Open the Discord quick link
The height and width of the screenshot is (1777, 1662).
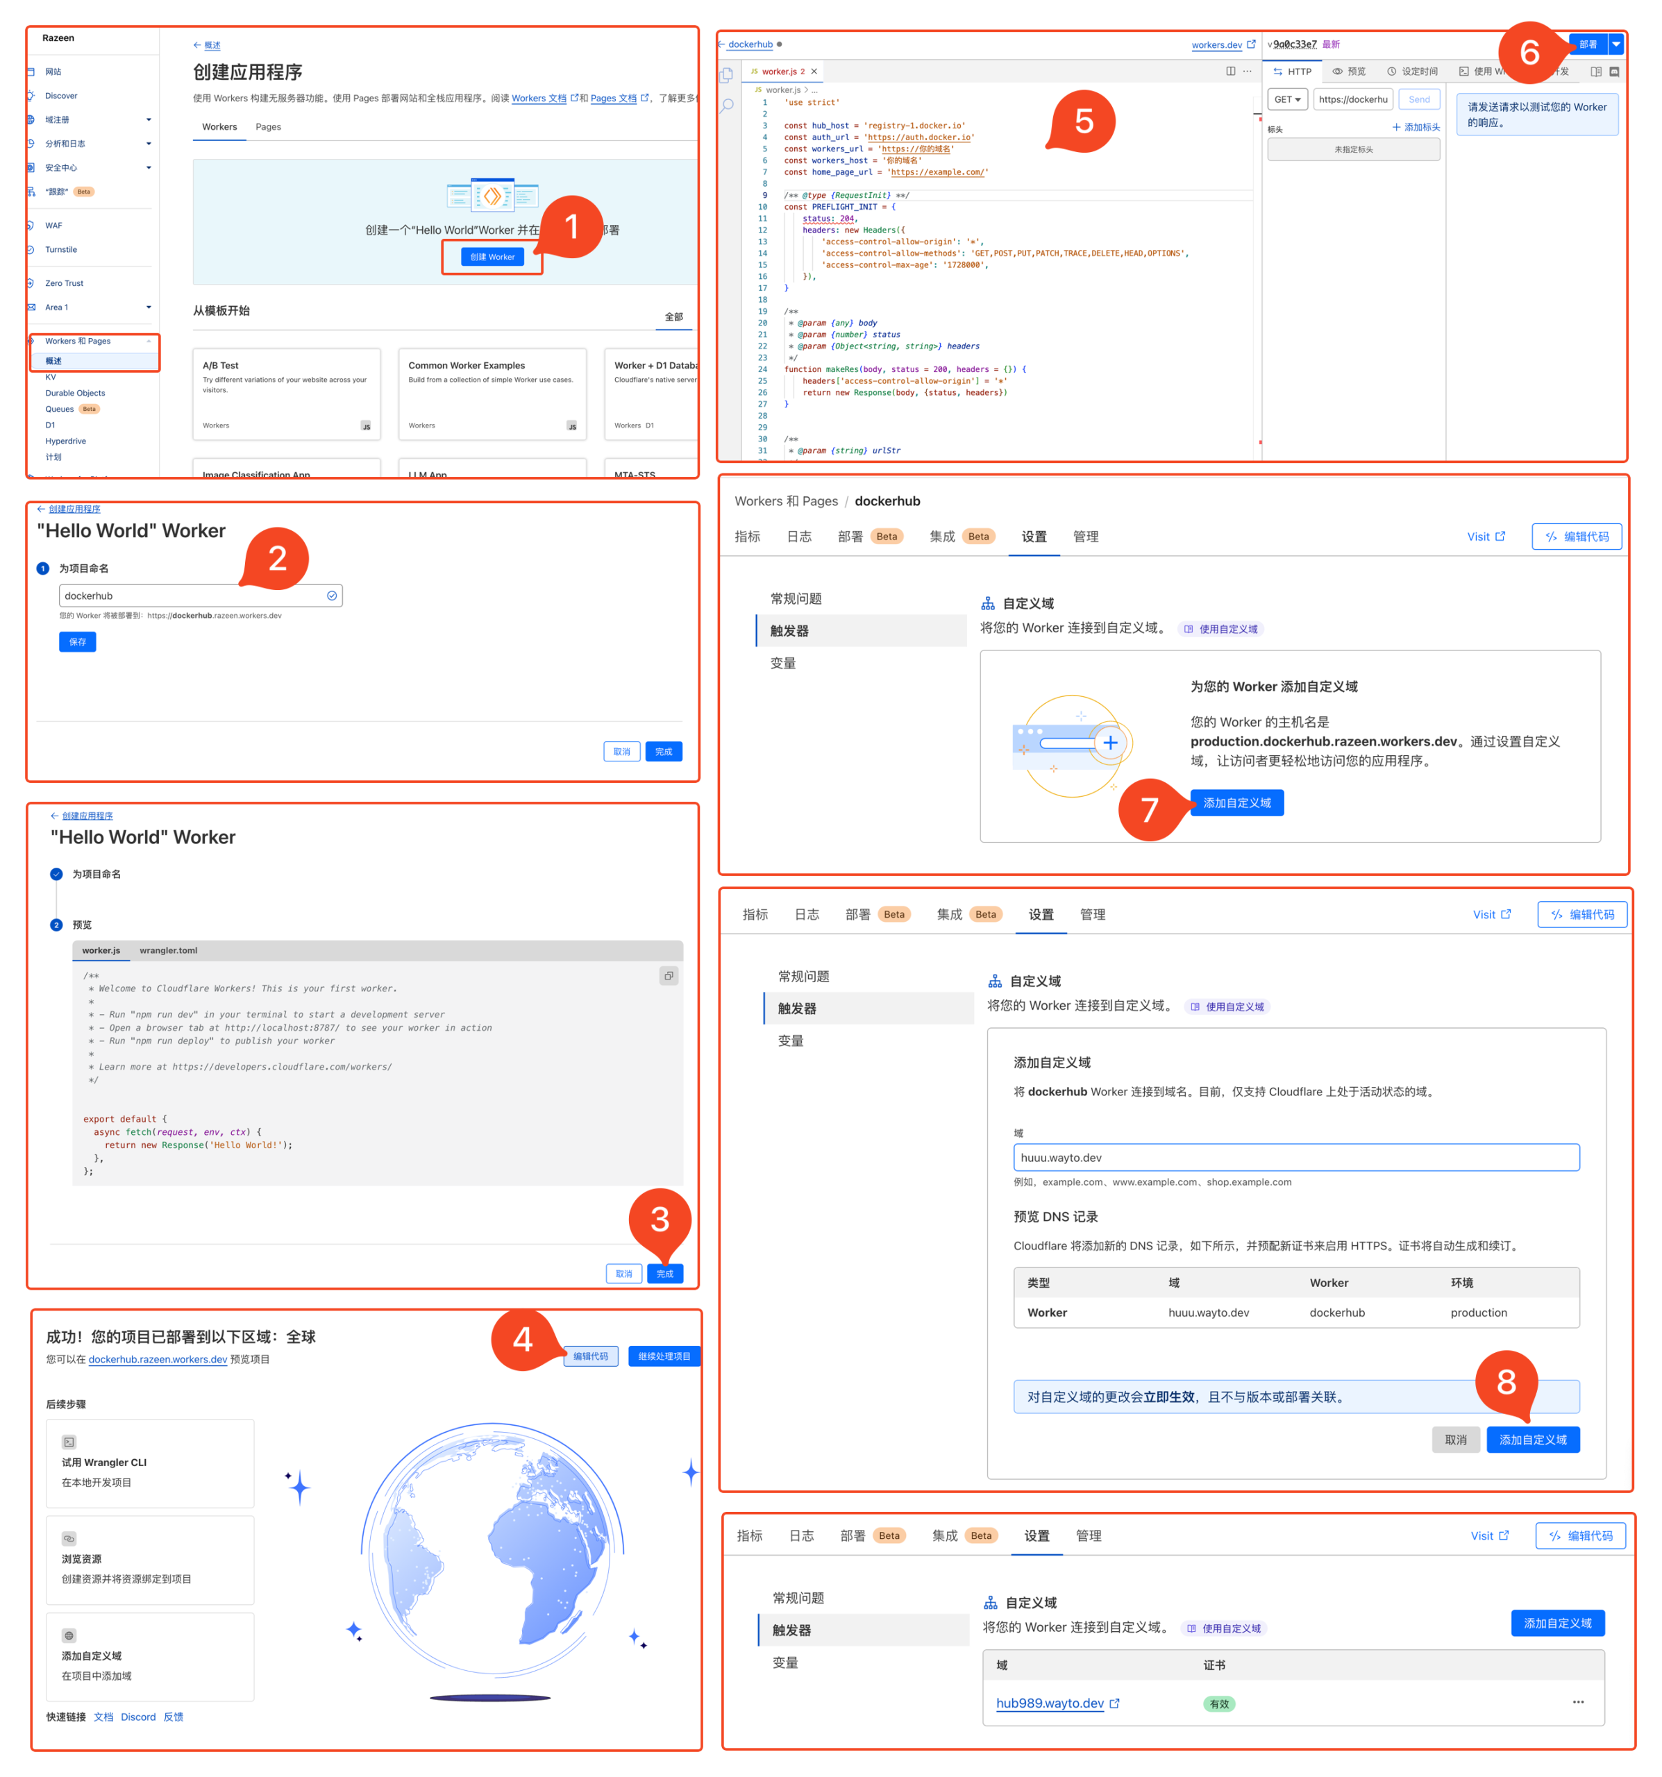coord(137,1717)
